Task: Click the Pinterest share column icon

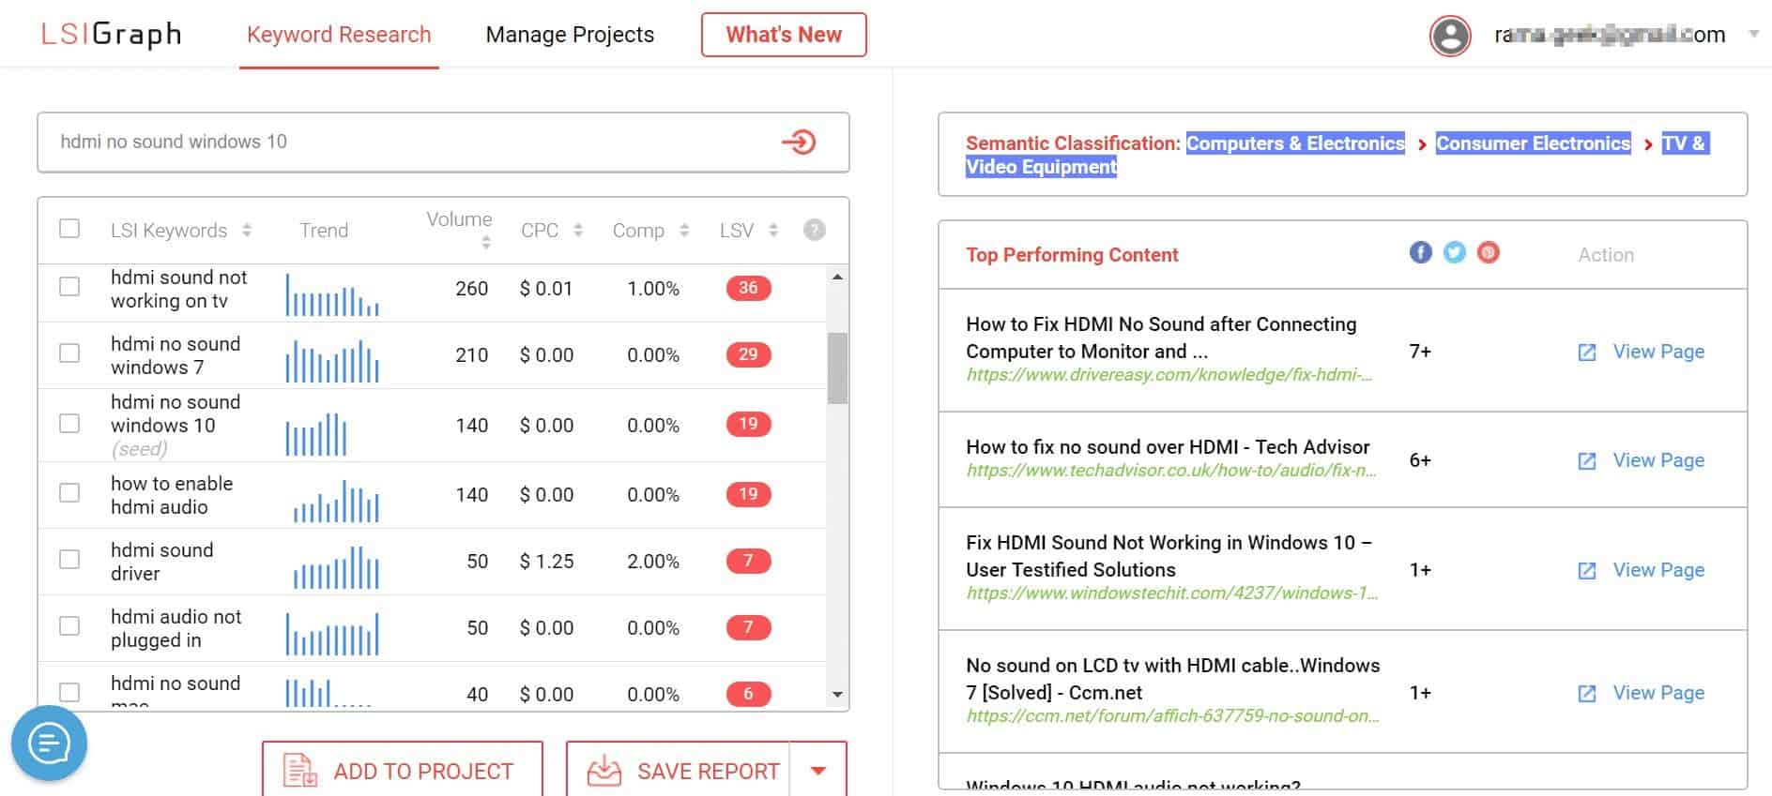Action: pyautogui.click(x=1489, y=252)
